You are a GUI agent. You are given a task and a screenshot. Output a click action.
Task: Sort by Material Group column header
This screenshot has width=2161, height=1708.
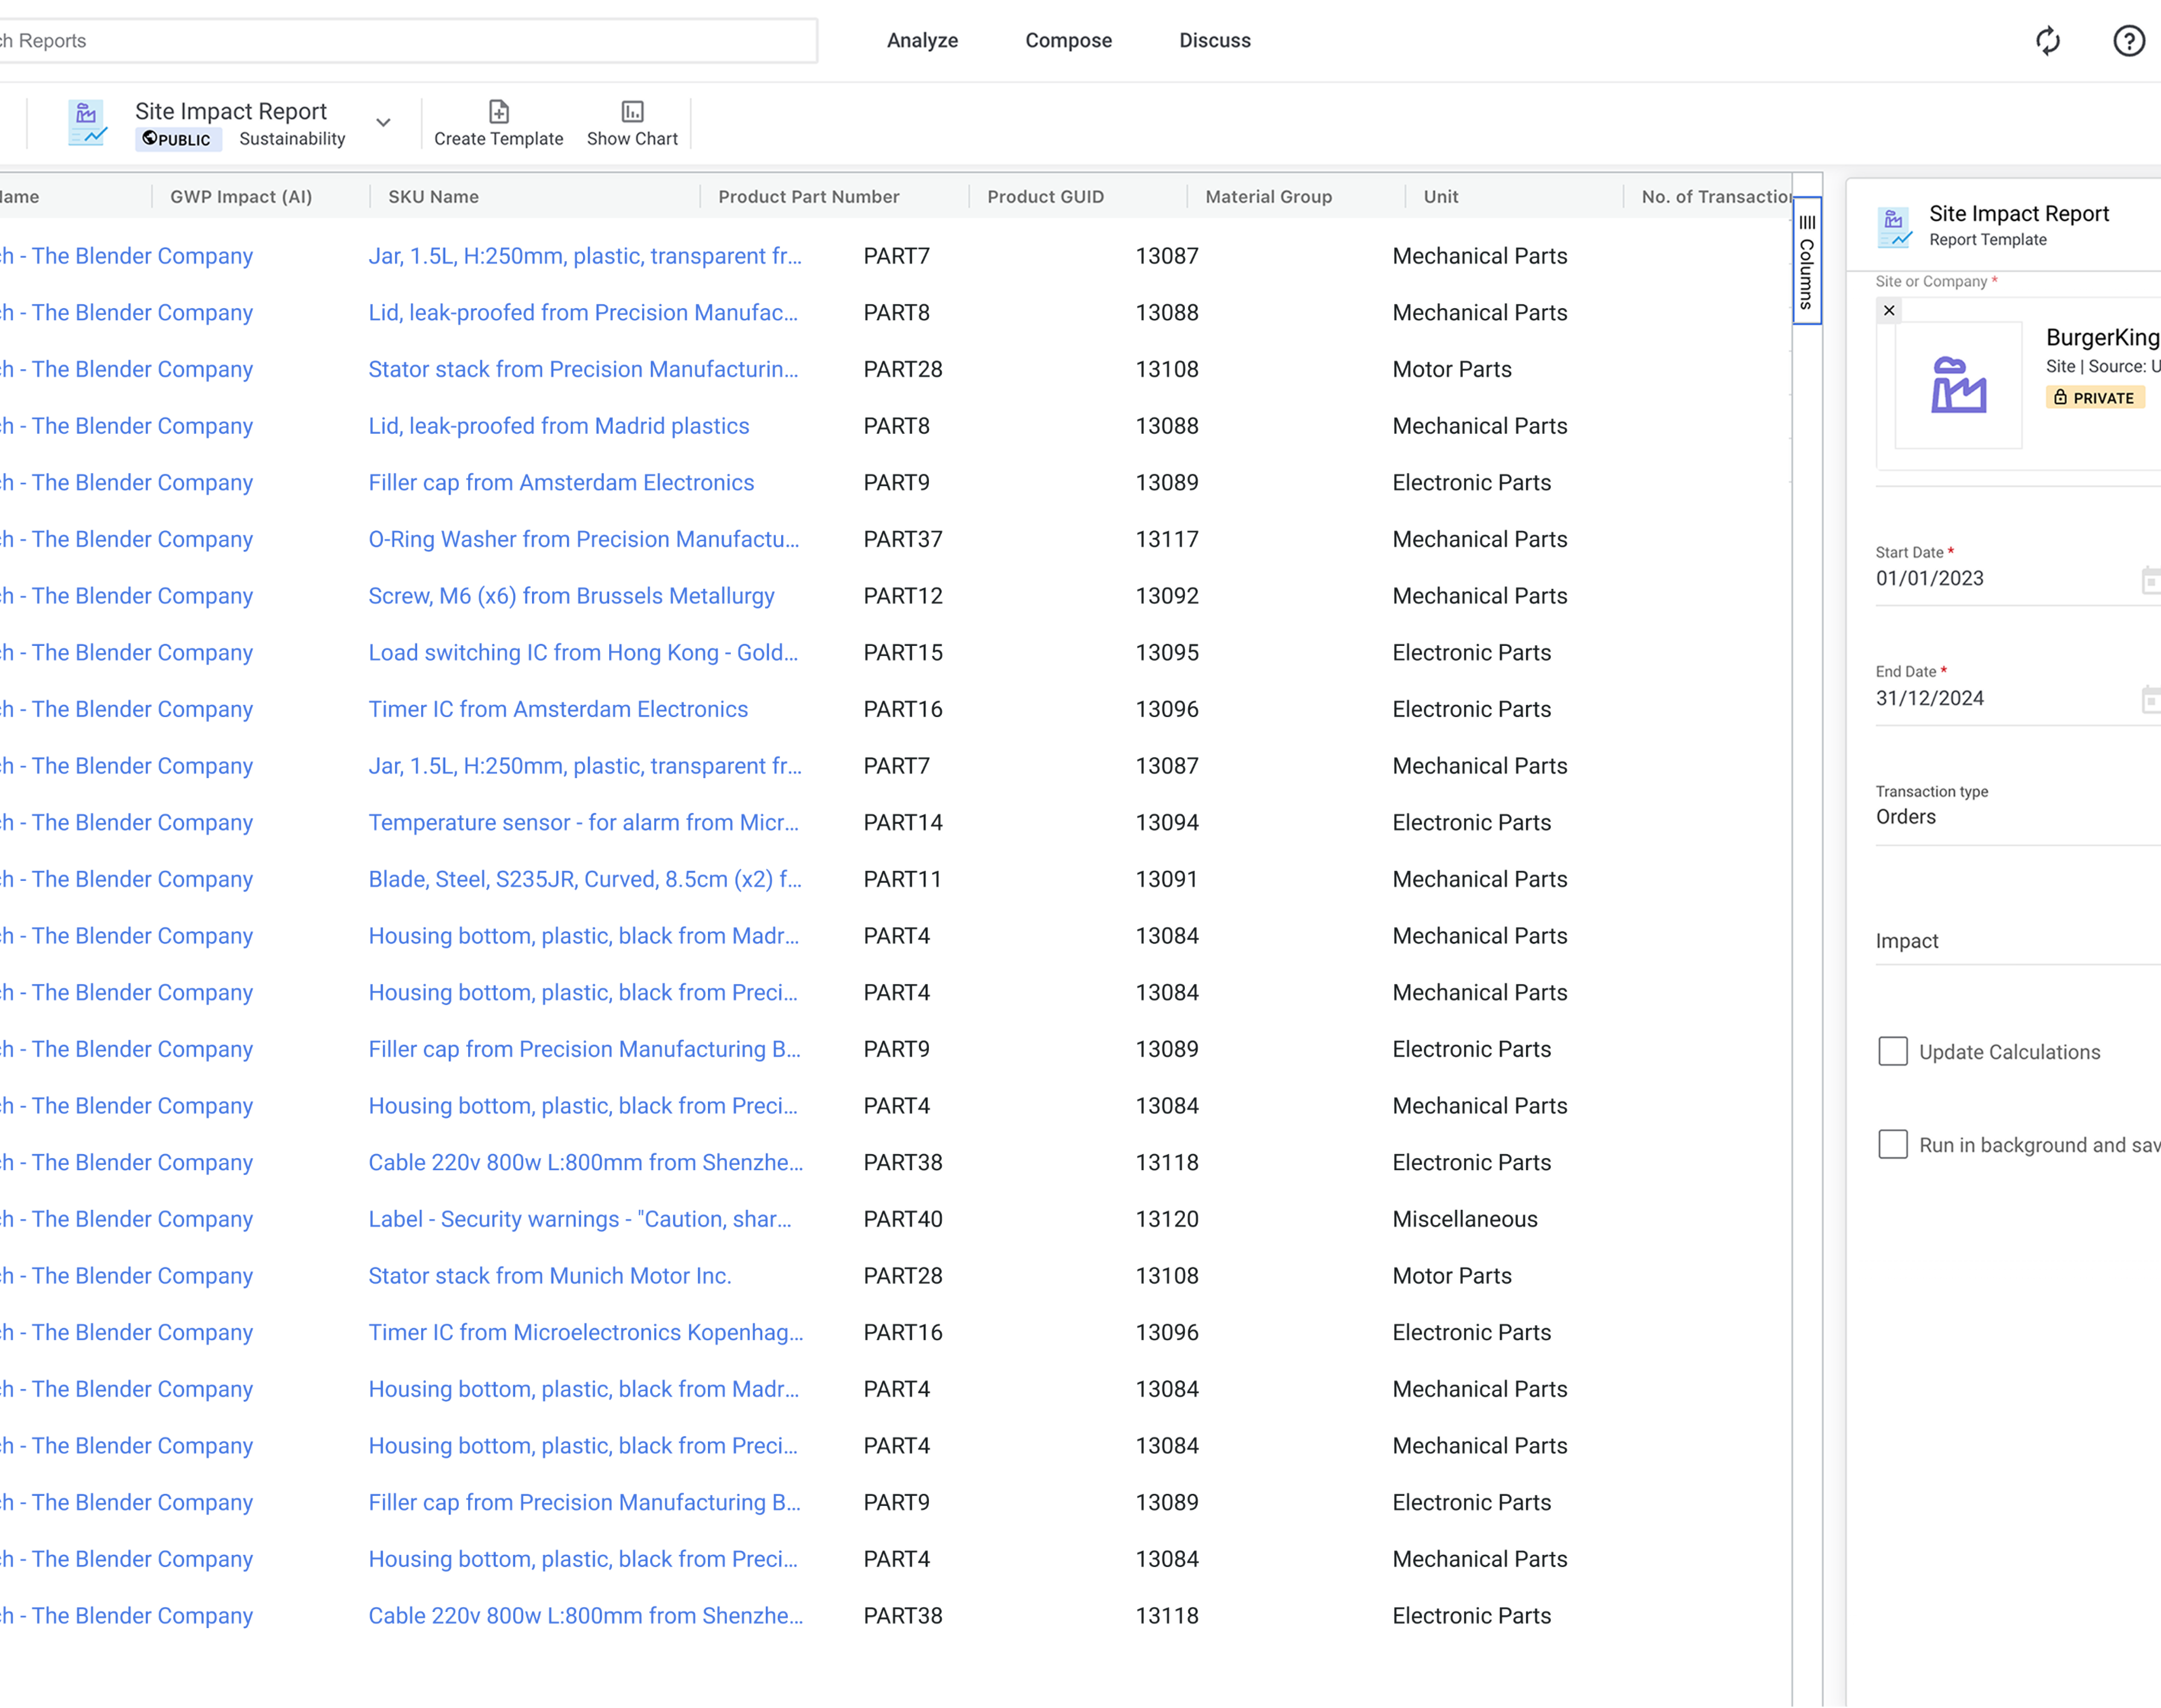coord(1268,197)
